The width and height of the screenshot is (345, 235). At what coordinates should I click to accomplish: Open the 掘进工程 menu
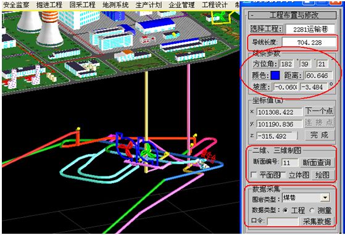tap(49, 5)
